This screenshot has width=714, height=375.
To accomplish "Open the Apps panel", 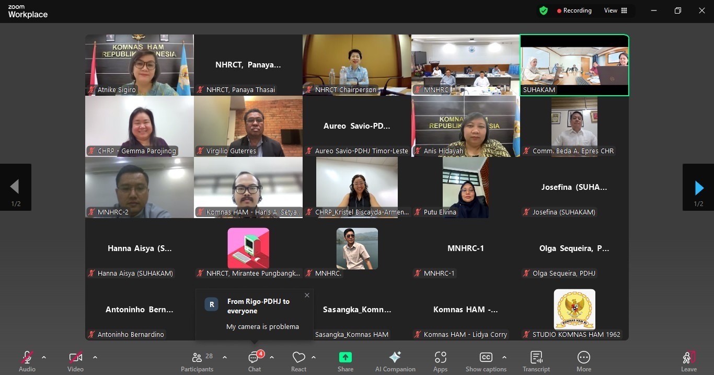I will point(440,358).
